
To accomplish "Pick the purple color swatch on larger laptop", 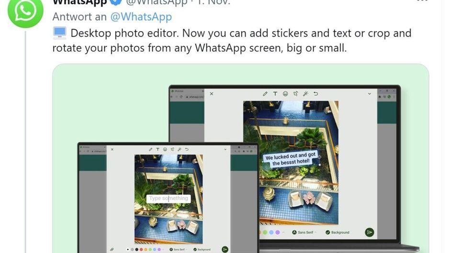I will pyautogui.click(x=278, y=232).
